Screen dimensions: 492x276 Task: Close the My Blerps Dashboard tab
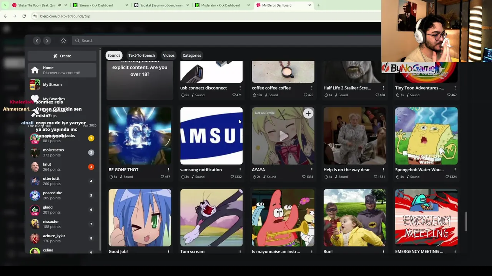coord(309,5)
